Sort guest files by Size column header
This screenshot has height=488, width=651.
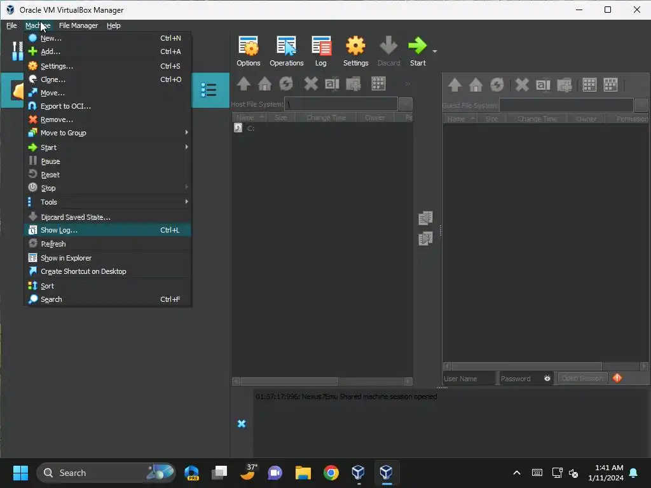click(492, 119)
